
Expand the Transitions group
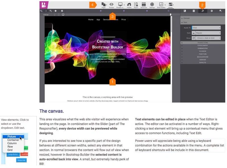(x=203, y=43)
